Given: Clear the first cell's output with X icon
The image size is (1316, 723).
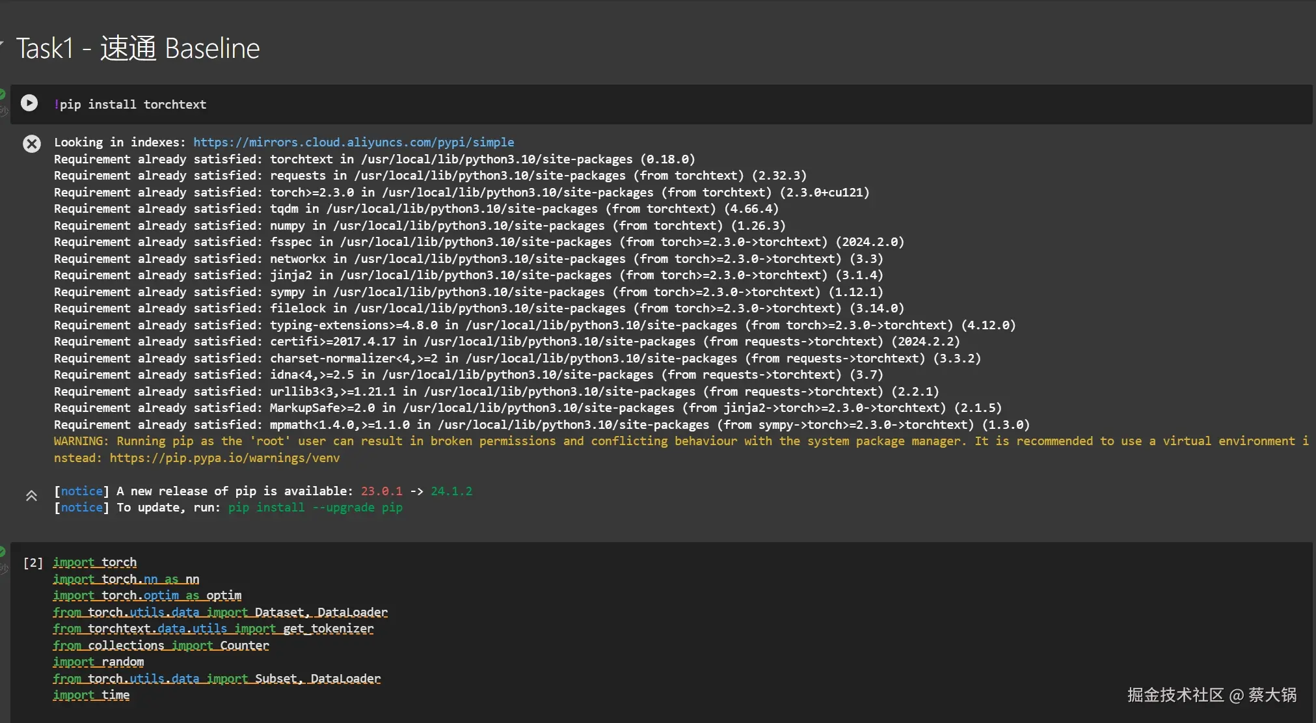Looking at the screenshot, I should click(x=32, y=144).
